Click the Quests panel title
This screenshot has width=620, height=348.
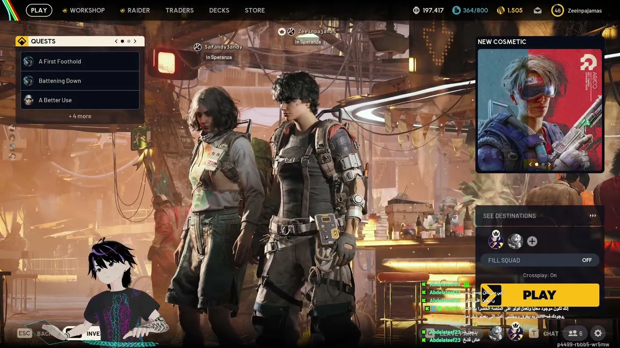[x=43, y=41]
